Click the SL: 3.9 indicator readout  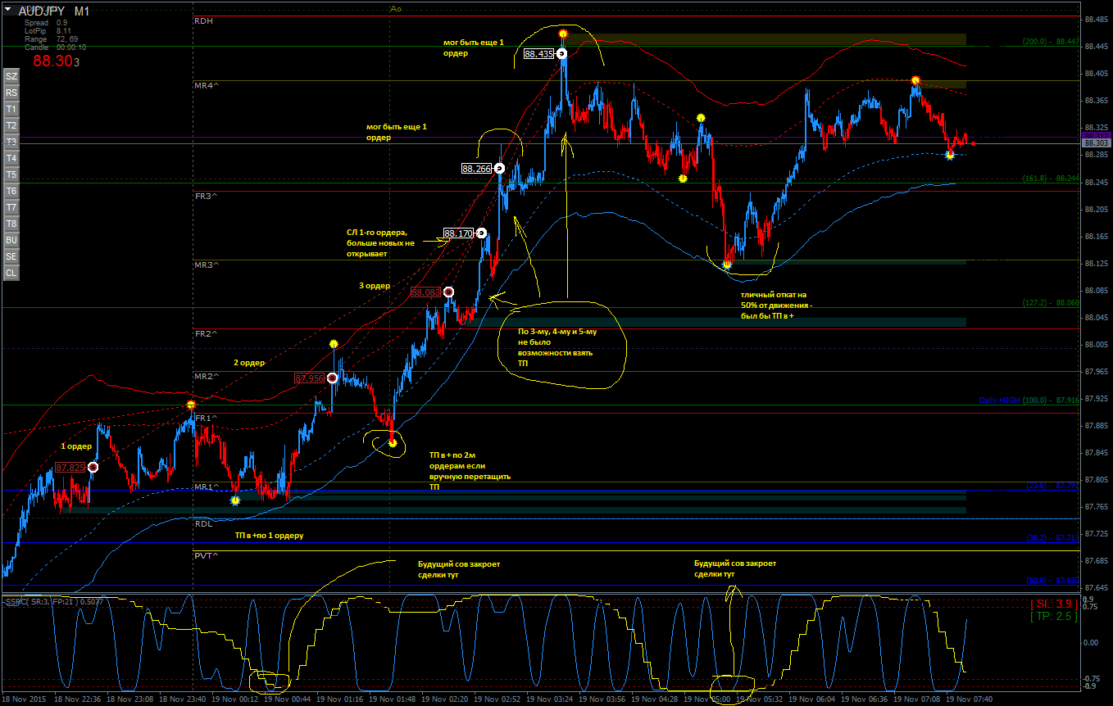pyautogui.click(x=1053, y=604)
